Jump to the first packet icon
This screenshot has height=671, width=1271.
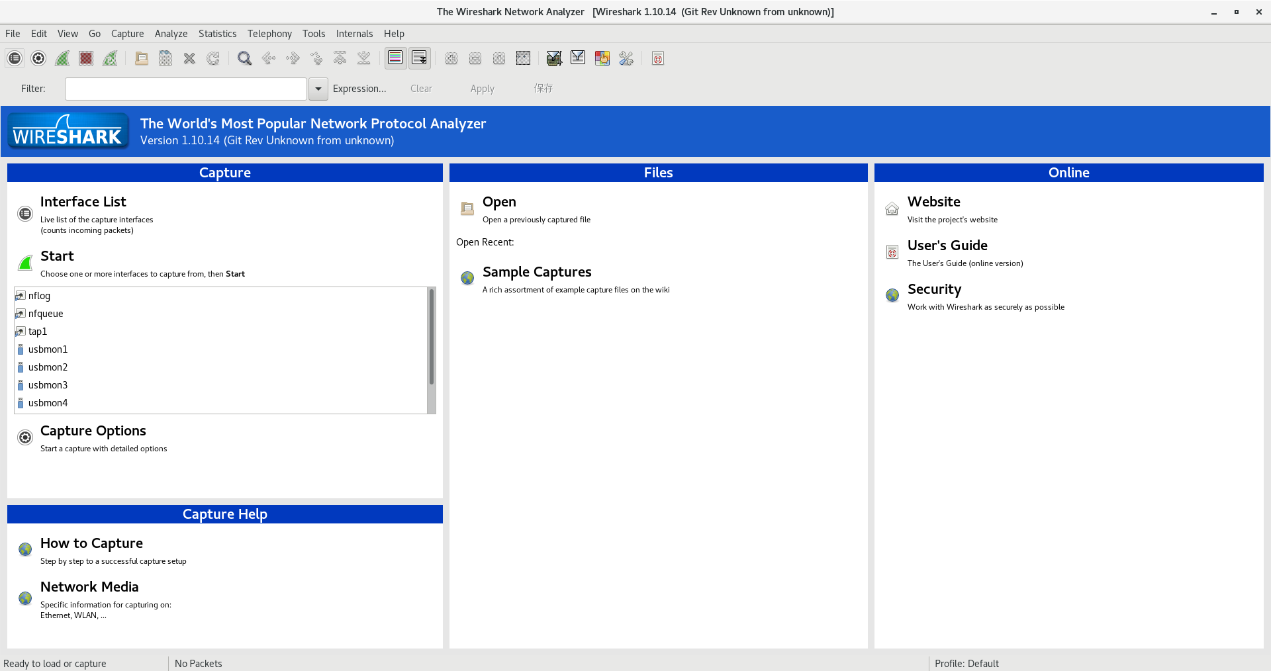point(340,58)
